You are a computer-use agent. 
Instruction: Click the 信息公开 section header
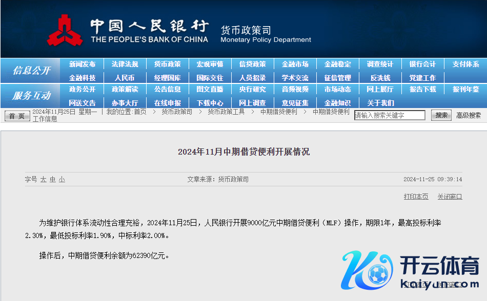click(x=31, y=71)
